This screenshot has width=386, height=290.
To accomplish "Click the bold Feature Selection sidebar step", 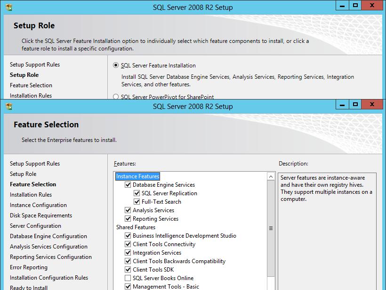I will tap(33, 184).
